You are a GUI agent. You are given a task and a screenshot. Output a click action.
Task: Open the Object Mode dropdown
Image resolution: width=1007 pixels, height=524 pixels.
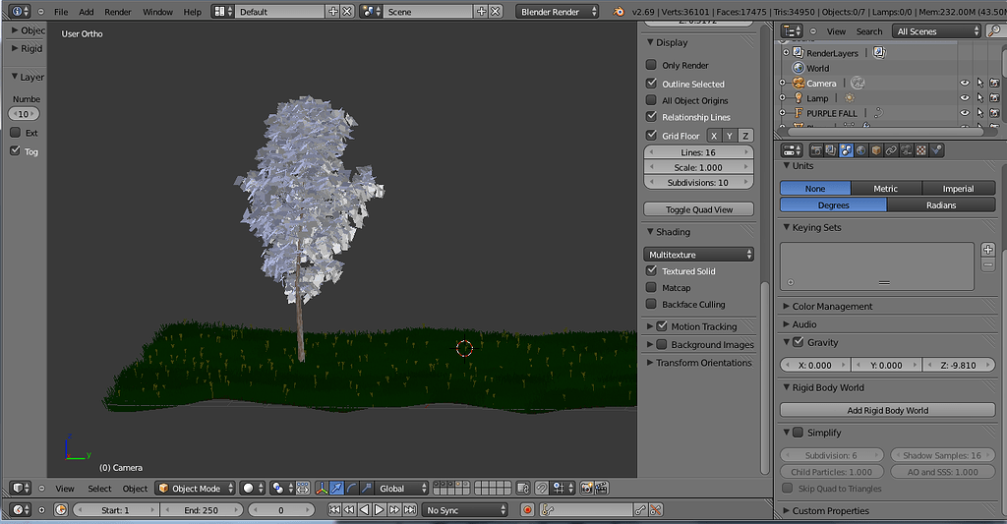(x=196, y=489)
